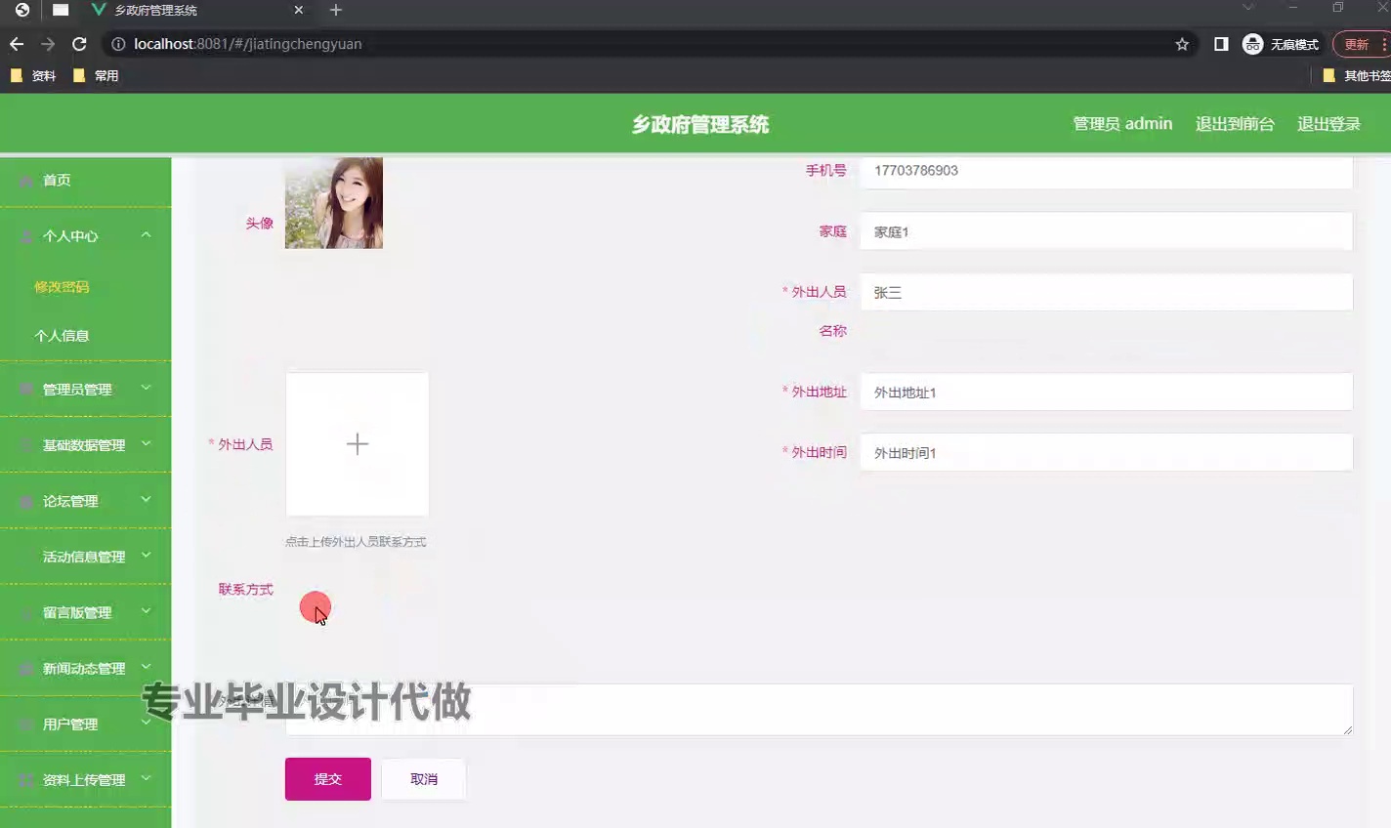
Task: Open the 修改密码 submenu item
Action: (61, 286)
